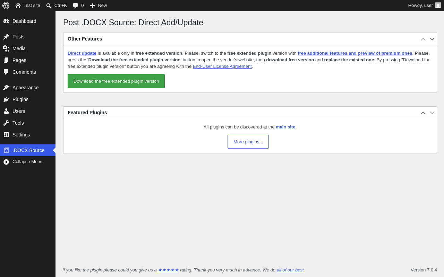Go to the Media menu
The image size is (444, 277).
(28, 48)
